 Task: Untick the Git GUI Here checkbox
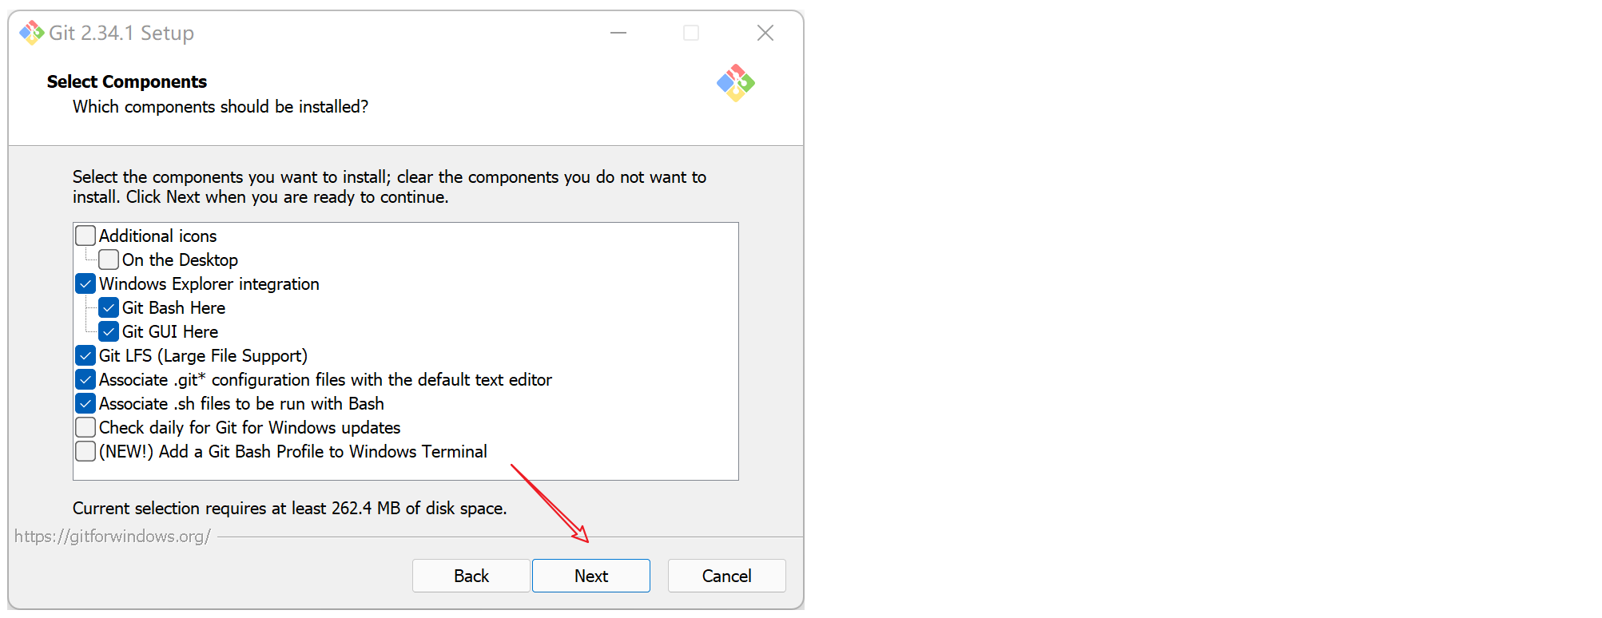click(x=109, y=331)
